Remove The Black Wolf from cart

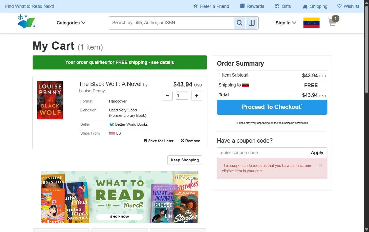pyautogui.click(x=190, y=141)
